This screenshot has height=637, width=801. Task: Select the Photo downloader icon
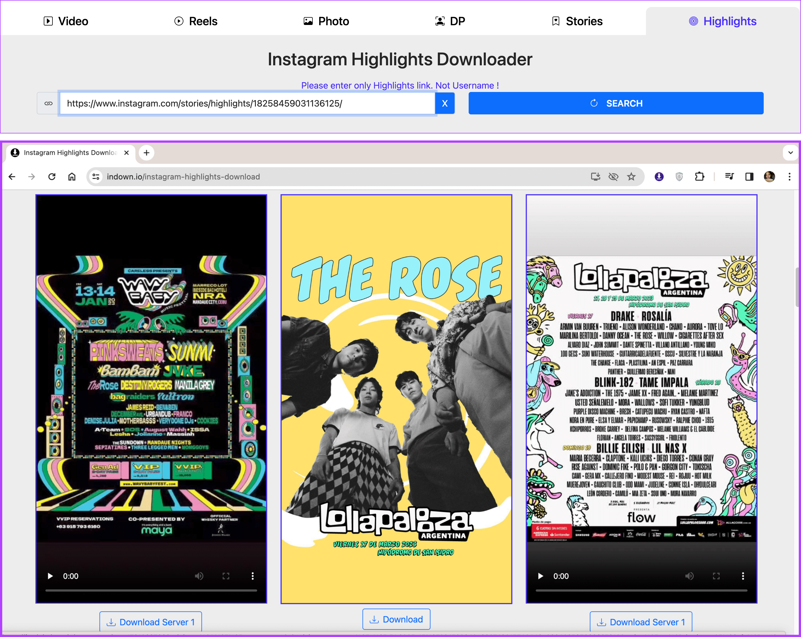pos(308,21)
